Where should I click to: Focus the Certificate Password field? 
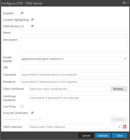click(78, 98)
